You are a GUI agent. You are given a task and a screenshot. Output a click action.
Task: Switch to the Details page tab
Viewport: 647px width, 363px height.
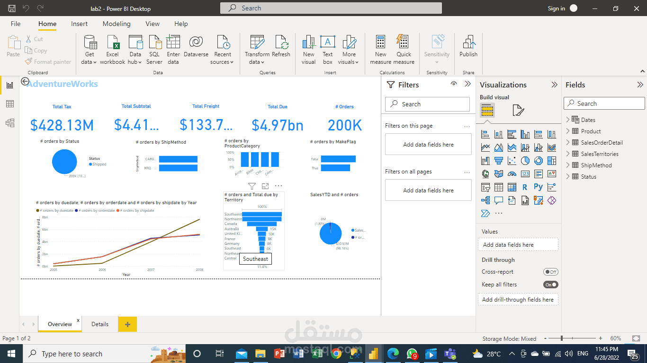coord(100,324)
